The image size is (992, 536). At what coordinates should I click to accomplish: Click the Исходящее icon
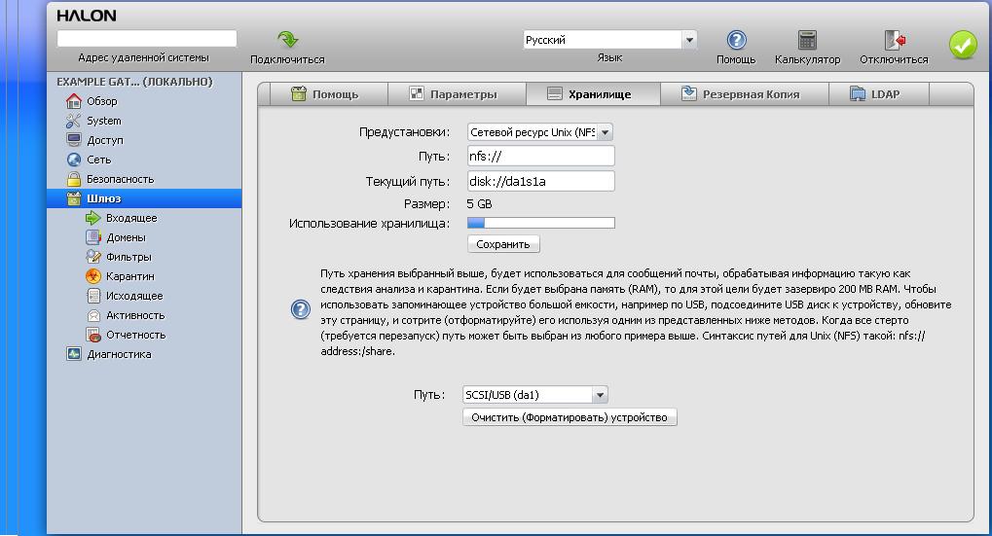(x=93, y=296)
